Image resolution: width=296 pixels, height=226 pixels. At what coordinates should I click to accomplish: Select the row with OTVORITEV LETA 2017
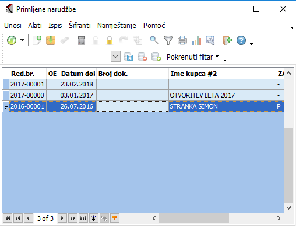143,95
